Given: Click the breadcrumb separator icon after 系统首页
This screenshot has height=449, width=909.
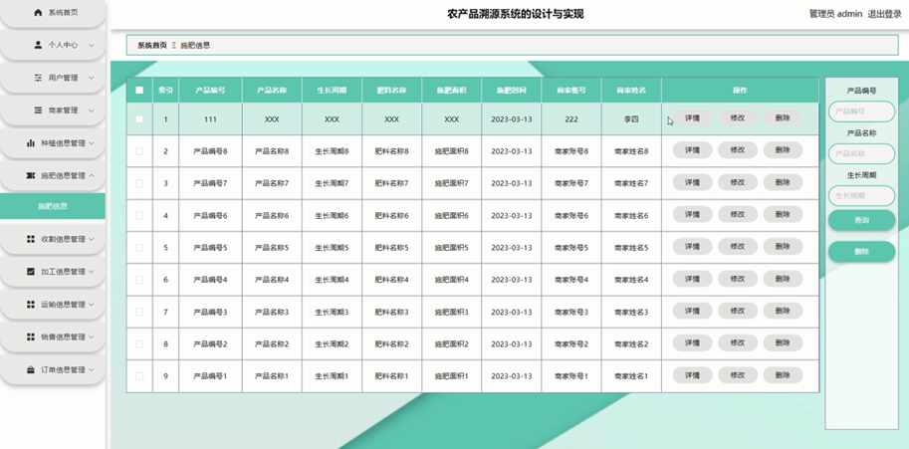Looking at the screenshot, I should tap(174, 45).
